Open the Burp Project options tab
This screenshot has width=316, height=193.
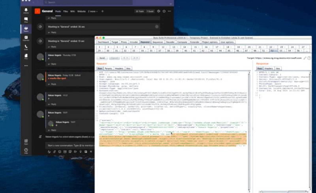coord(210,42)
